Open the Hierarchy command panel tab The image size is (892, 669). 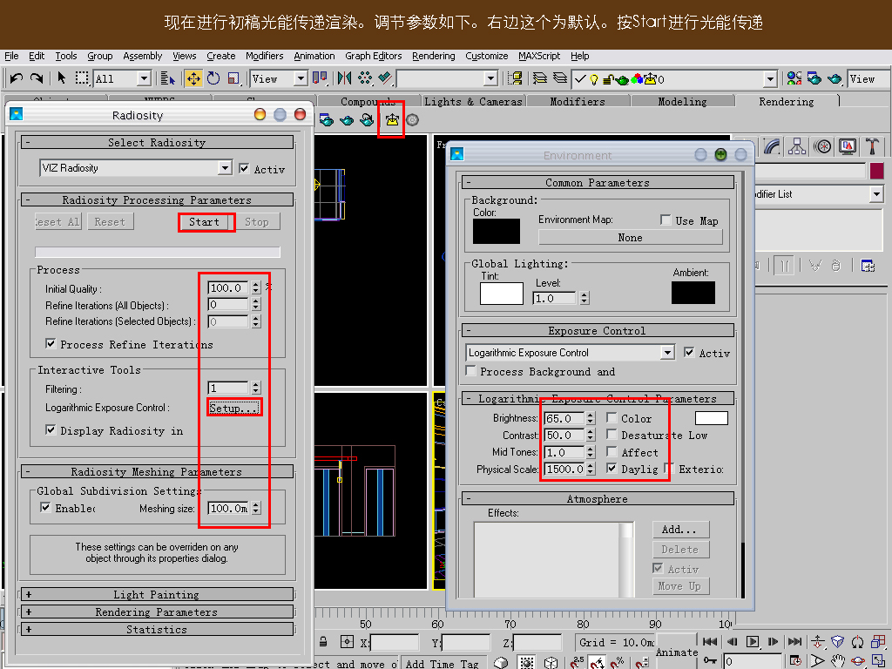[x=796, y=146]
